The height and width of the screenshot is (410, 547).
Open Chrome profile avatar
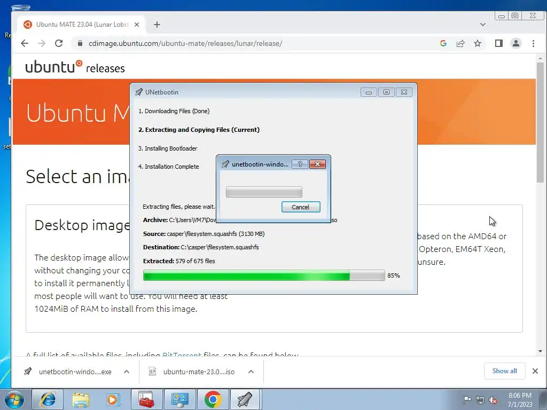pyautogui.click(x=516, y=43)
